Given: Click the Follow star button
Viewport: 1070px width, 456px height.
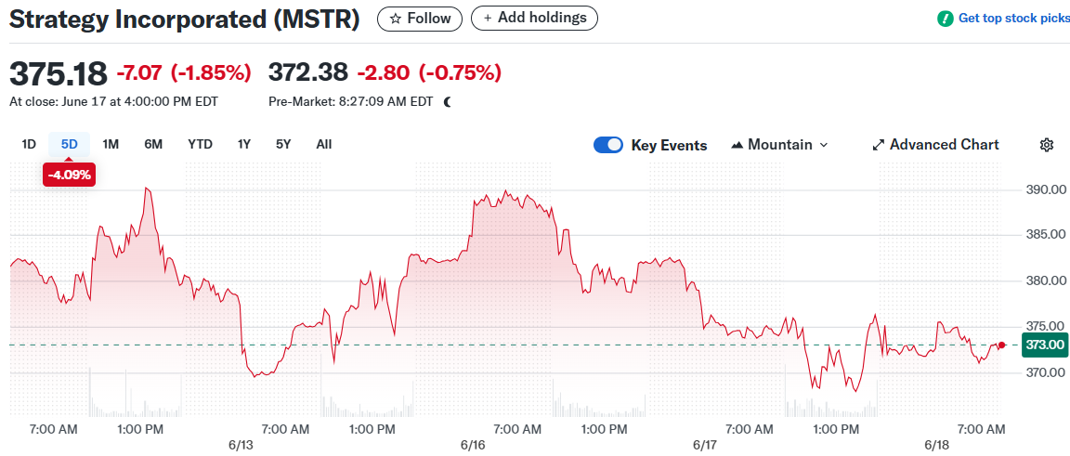Looking at the screenshot, I should [420, 19].
